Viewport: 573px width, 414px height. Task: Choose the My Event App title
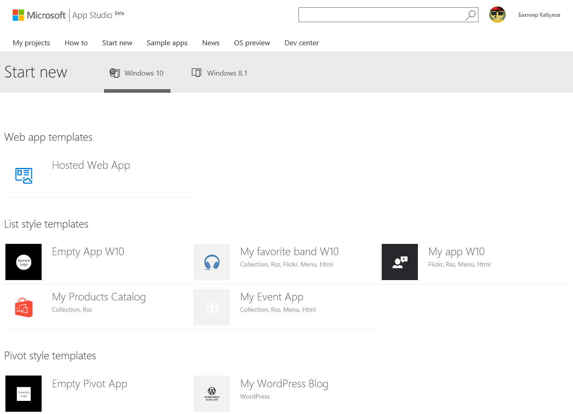click(x=272, y=297)
